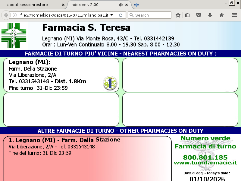Save page to Pocket
This screenshot has width=241, height=181.
pyautogui.click(x=199, y=15)
